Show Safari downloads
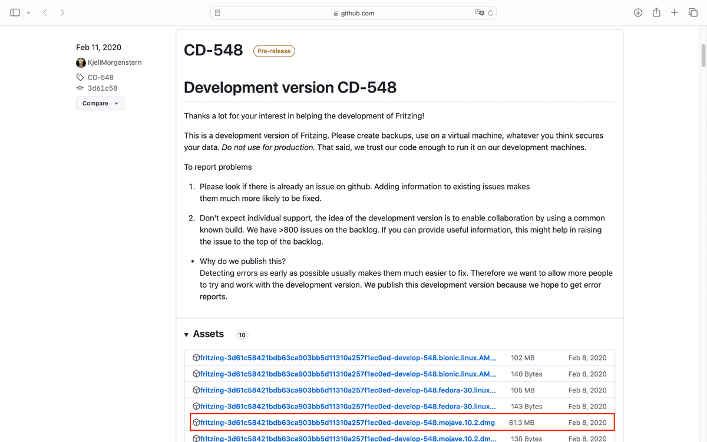Viewport: 707px width, 442px height. tap(638, 12)
